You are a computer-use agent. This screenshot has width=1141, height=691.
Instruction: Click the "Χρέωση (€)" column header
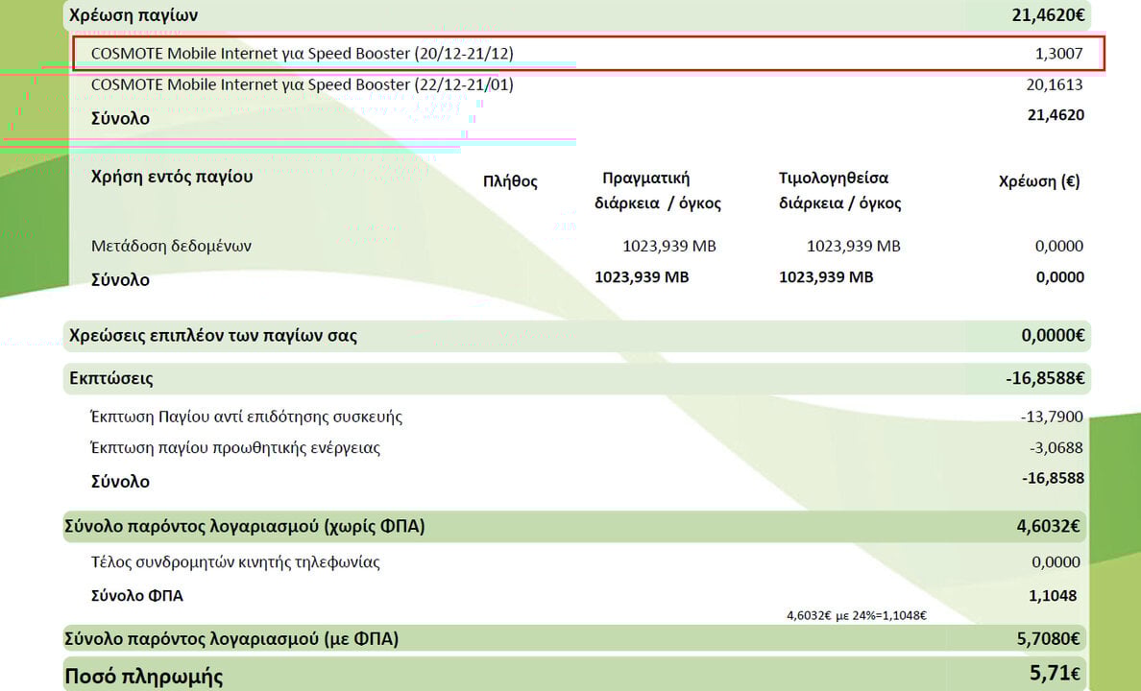[1039, 181]
